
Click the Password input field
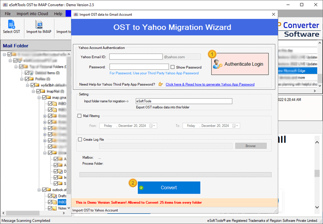click(139, 67)
